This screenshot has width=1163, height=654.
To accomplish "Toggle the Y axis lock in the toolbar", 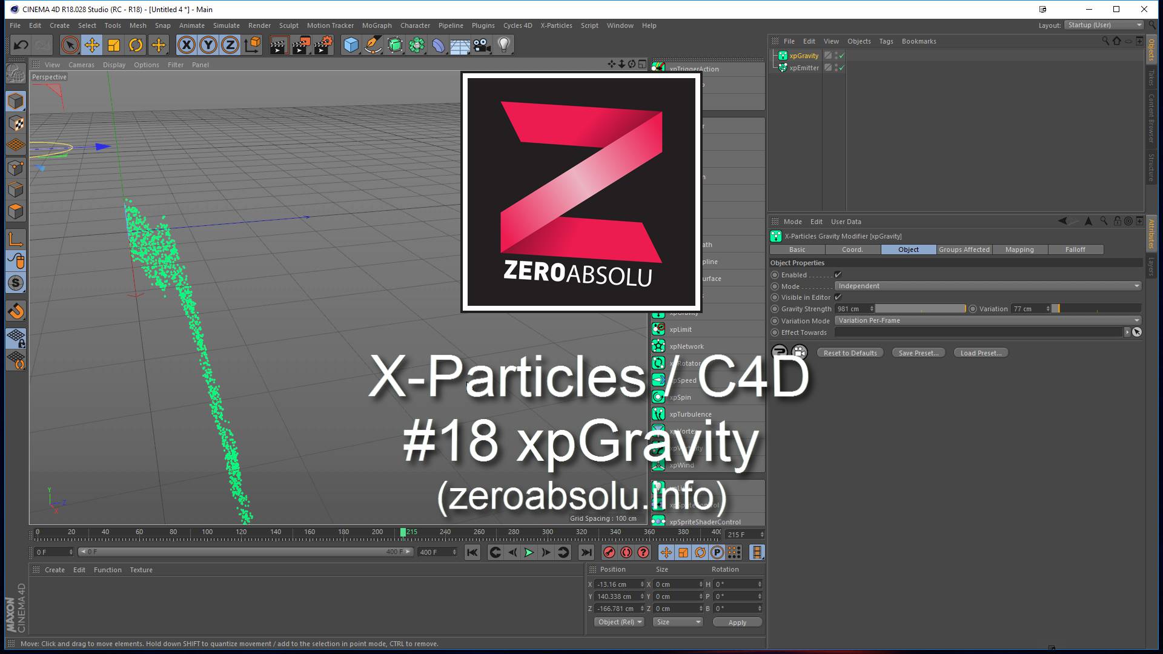I will [x=207, y=45].
